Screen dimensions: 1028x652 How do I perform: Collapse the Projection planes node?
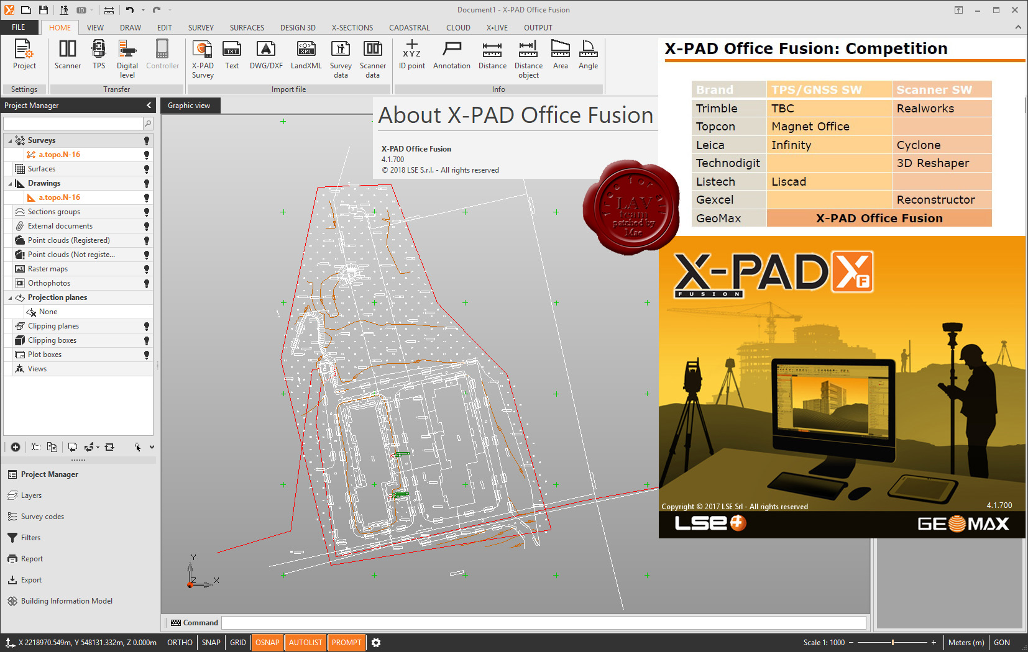[10, 298]
